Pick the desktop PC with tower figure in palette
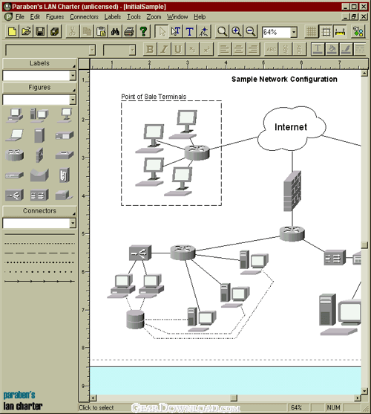Viewport: 371px width, 414px height. coord(39,114)
